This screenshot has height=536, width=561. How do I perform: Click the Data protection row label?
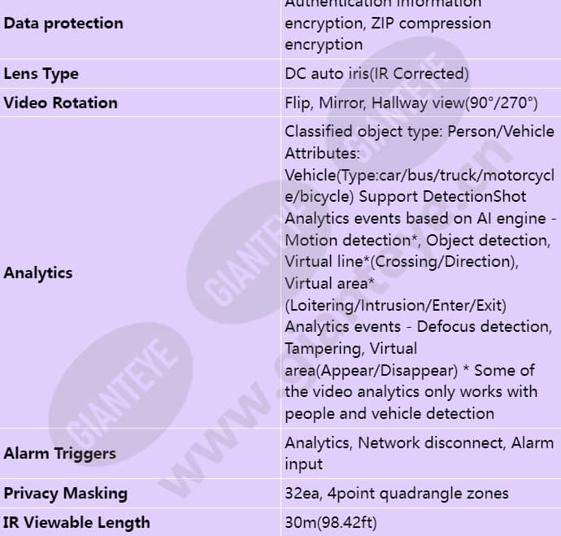click(63, 24)
